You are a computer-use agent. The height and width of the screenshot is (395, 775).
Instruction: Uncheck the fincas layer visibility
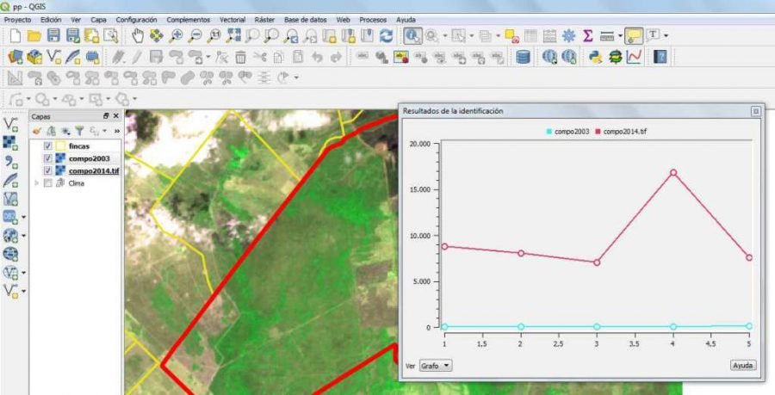[48, 146]
